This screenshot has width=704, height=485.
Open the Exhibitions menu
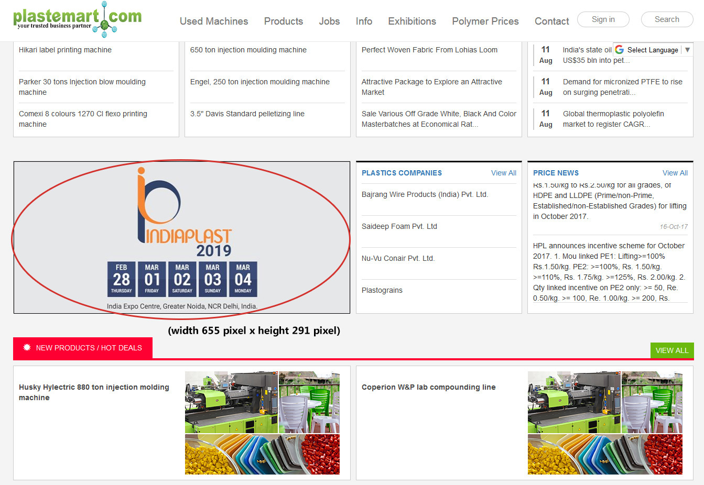(x=412, y=21)
